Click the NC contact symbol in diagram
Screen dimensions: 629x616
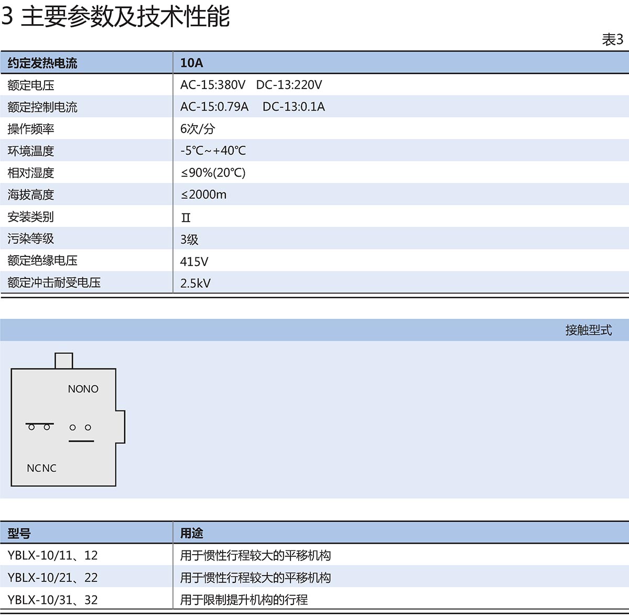tap(39, 426)
